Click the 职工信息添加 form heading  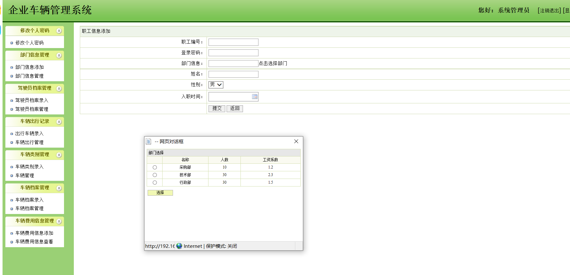coord(96,31)
